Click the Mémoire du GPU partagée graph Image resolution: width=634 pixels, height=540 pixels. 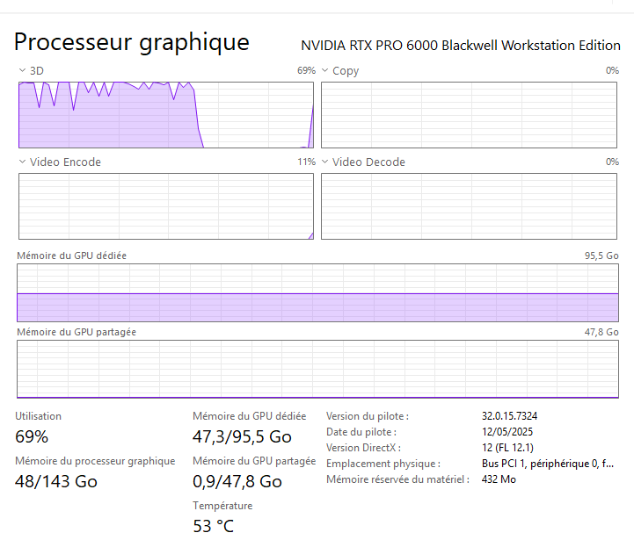tap(317, 370)
